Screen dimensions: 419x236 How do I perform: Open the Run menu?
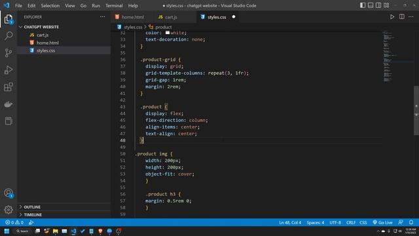click(x=96, y=6)
